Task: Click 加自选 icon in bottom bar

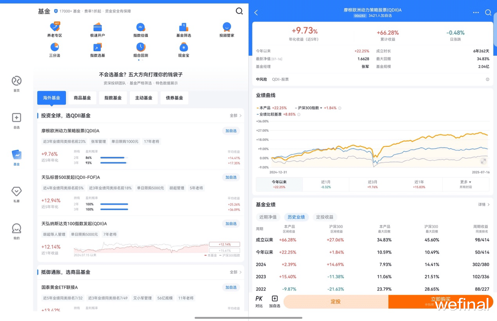Action: pos(275,301)
